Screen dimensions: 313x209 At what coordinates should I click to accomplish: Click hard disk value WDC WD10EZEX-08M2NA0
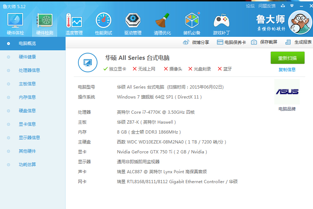pos(172,142)
